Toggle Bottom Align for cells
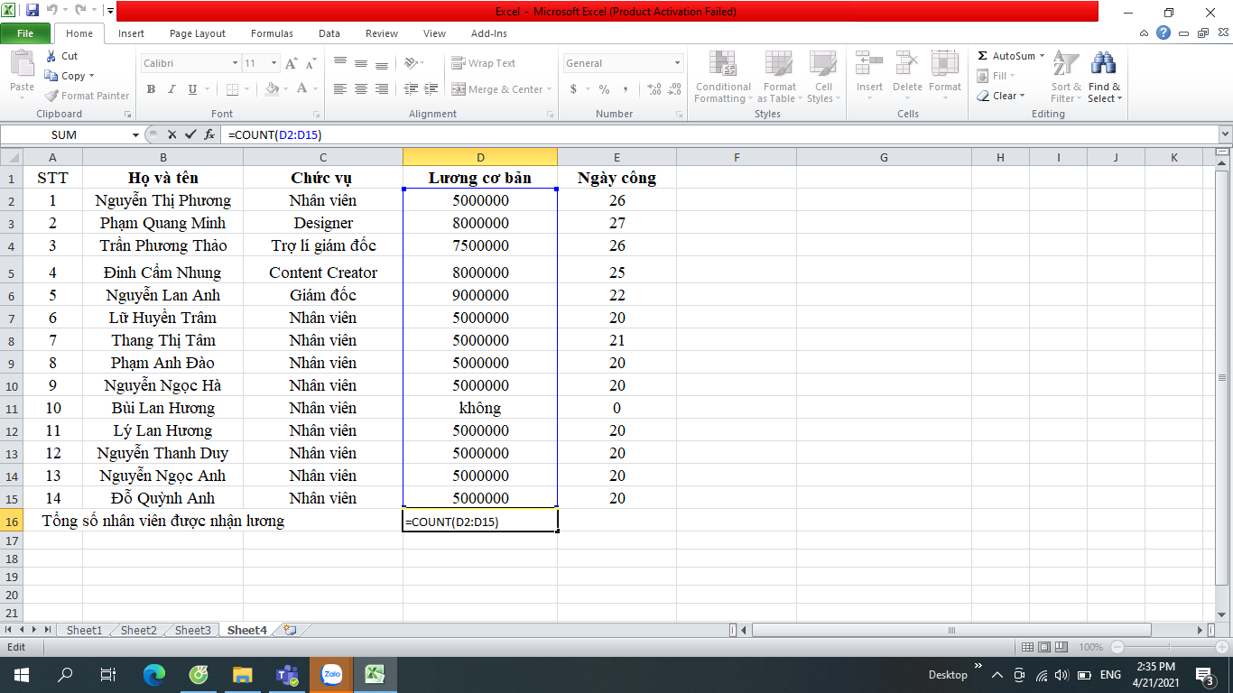This screenshot has height=693, width=1233. pos(382,63)
